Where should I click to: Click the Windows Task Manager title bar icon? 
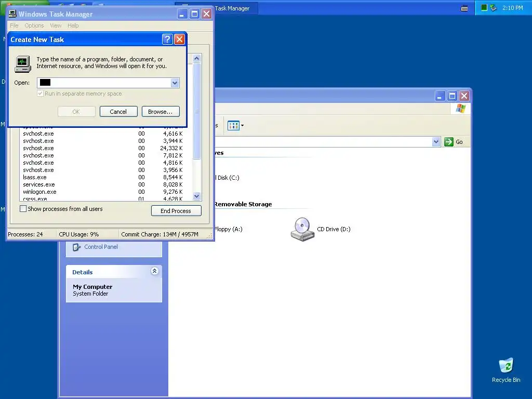pos(12,14)
